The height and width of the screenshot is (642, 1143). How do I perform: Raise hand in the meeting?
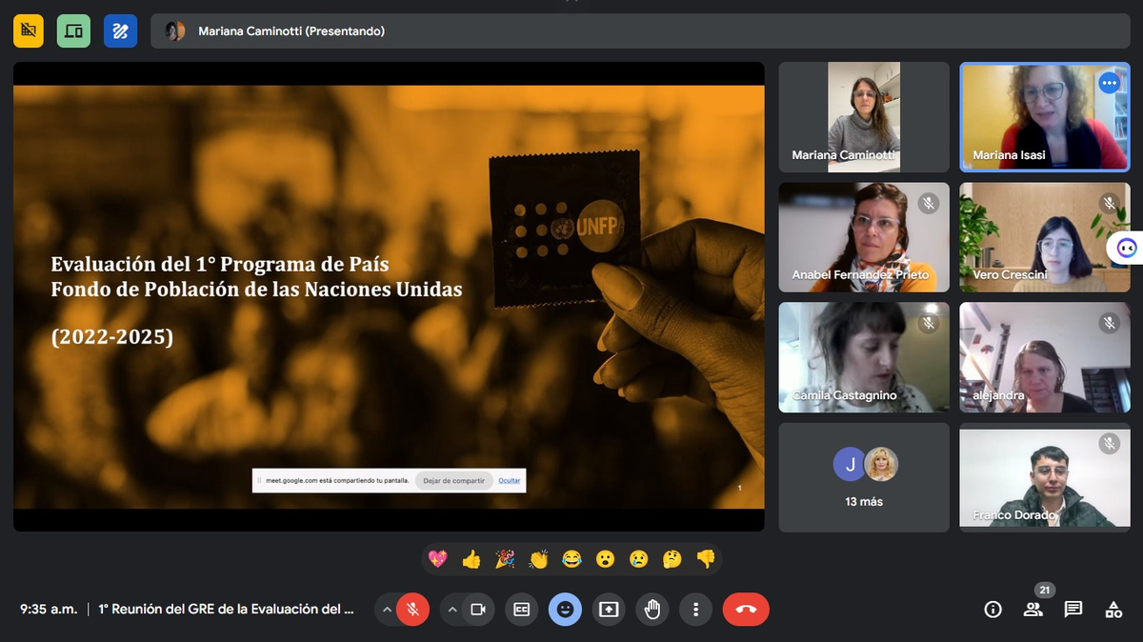pos(652,610)
